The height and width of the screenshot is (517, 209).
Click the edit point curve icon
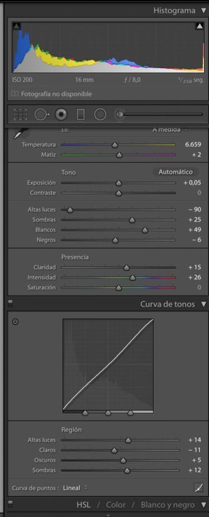[198, 487]
